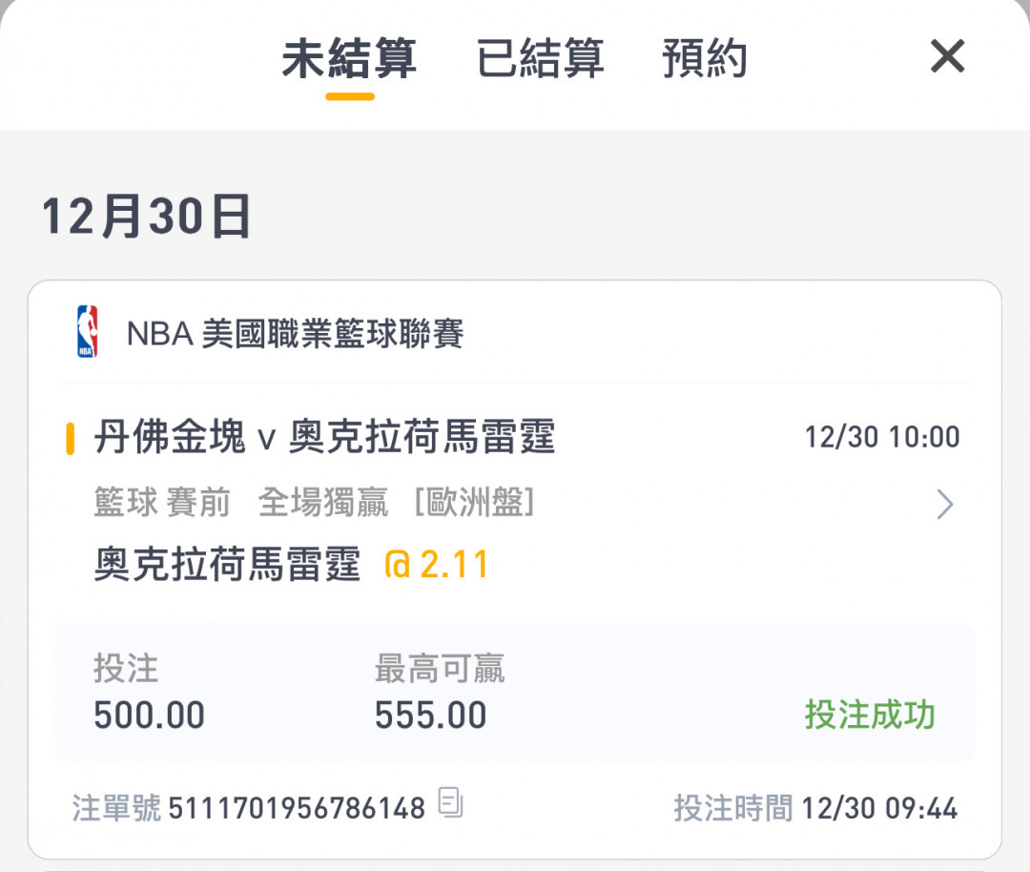Open the 已結算 tab
The width and height of the screenshot is (1030, 872).
(x=540, y=59)
